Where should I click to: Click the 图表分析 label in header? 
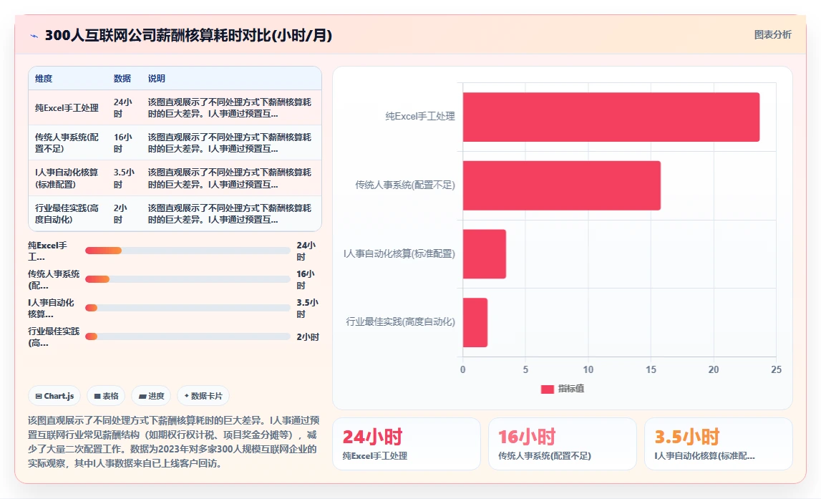[x=772, y=34]
